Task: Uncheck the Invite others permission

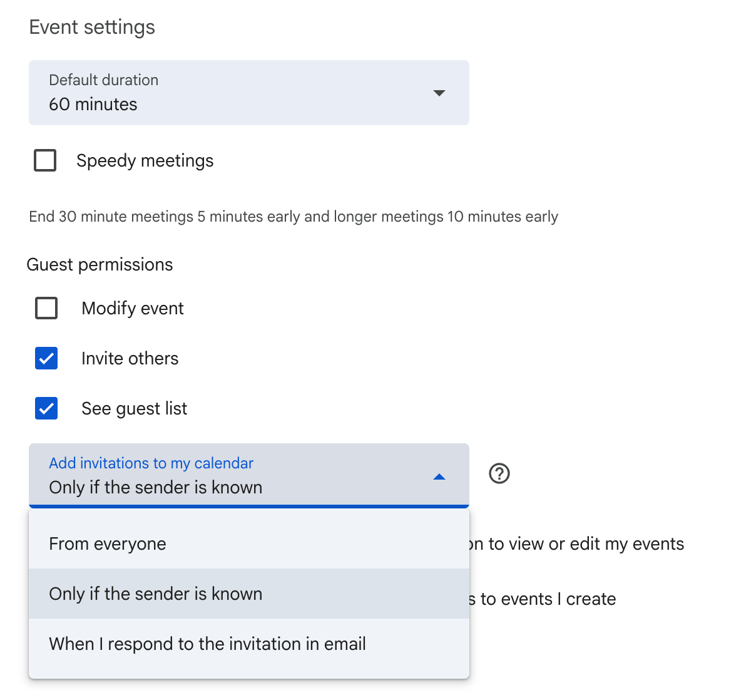Action: click(x=46, y=358)
